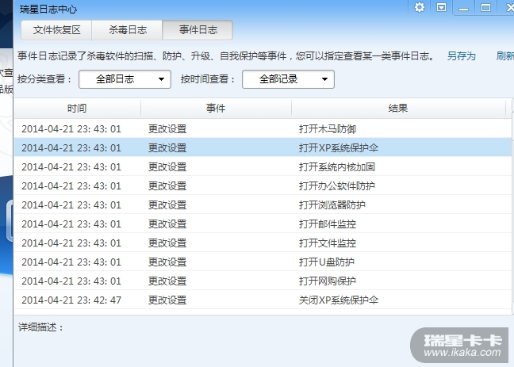Screen dimensions: 514x367
Task: Click the 按分类查看 label
Action: (44, 79)
